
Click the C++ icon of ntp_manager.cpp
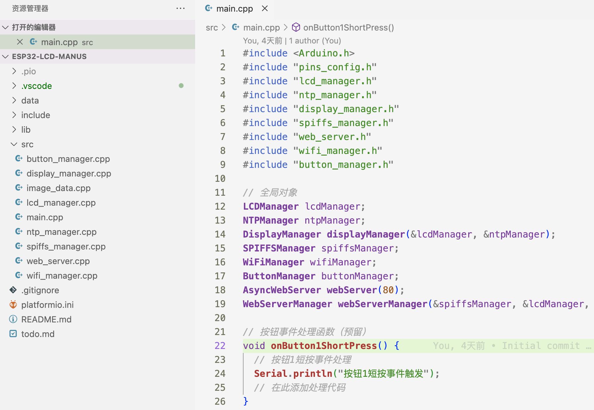pos(19,232)
